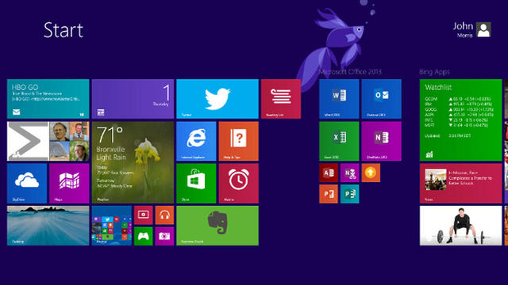The width and height of the screenshot is (508, 285).
Task: Open the People tile with contact photos
Action: click(48, 141)
